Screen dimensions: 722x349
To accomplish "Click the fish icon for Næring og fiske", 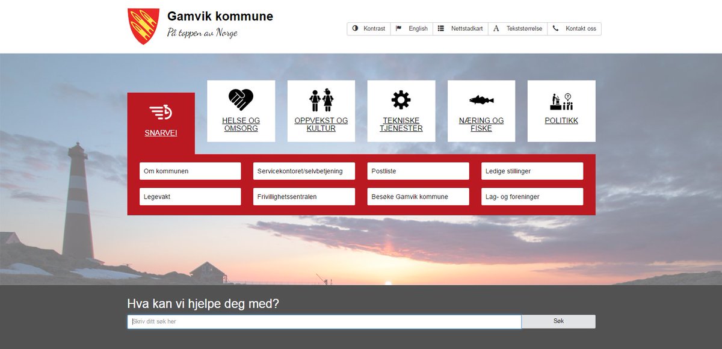I will (481, 100).
